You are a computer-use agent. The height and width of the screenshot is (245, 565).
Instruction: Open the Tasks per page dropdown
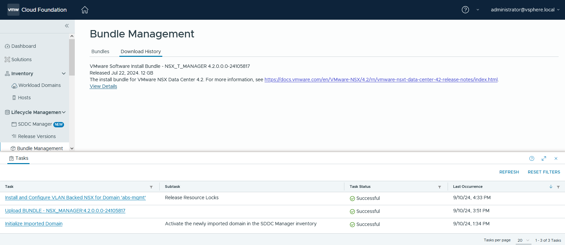pyautogui.click(x=523, y=240)
